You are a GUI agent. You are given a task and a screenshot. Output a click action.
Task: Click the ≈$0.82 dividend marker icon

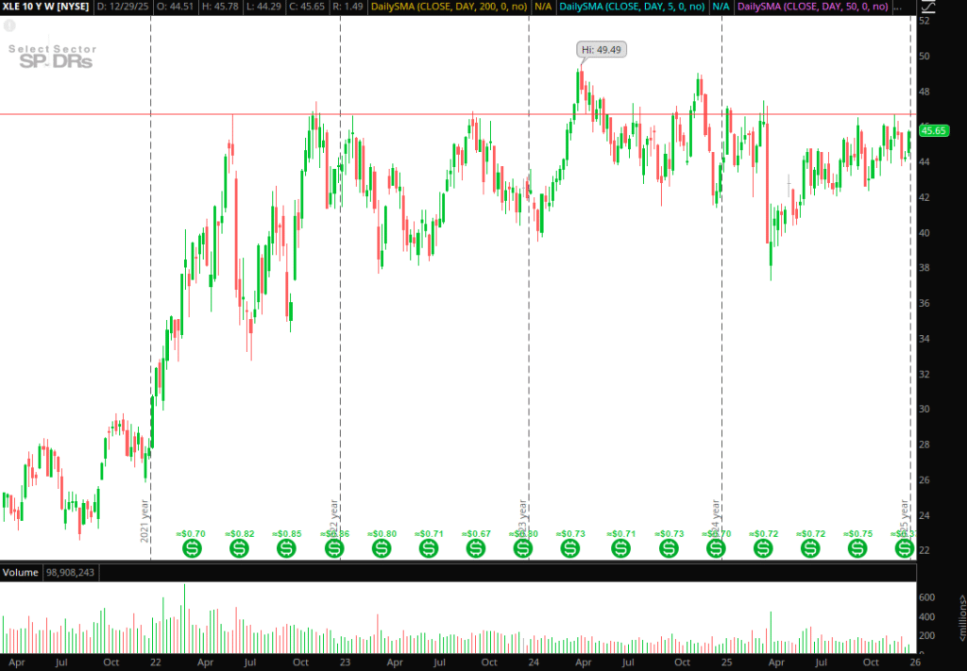240,547
